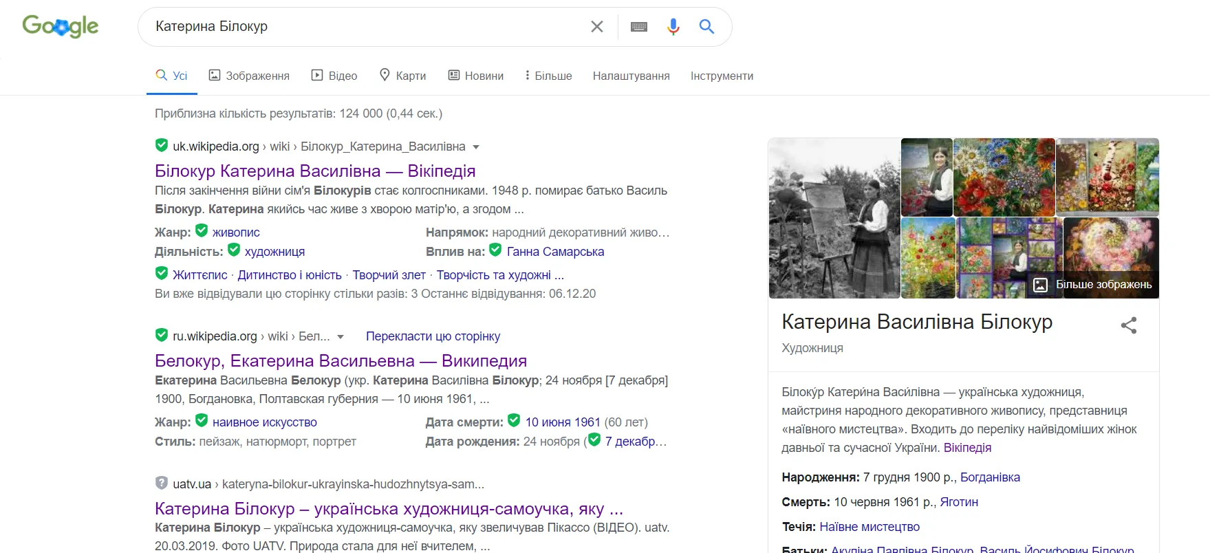This screenshot has height=553, width=1210.
Task: Open Дитинство і юність section link
Action: point(290,275)
